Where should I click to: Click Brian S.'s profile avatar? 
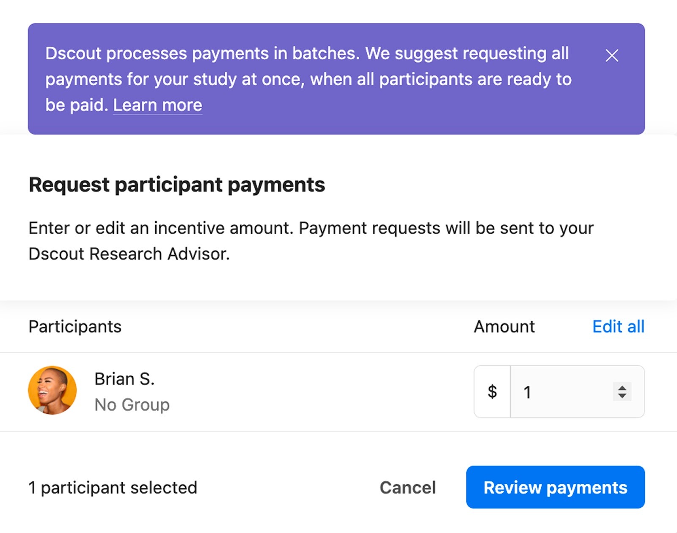click(52, 390)
